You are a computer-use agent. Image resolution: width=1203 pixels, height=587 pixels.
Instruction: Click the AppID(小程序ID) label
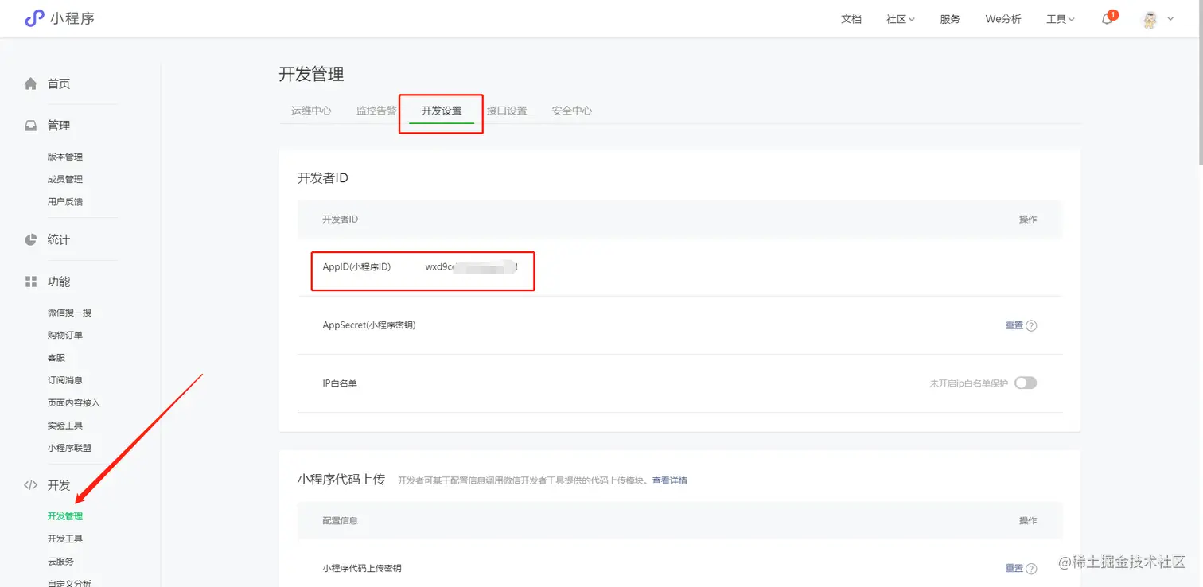coord(356,267)
